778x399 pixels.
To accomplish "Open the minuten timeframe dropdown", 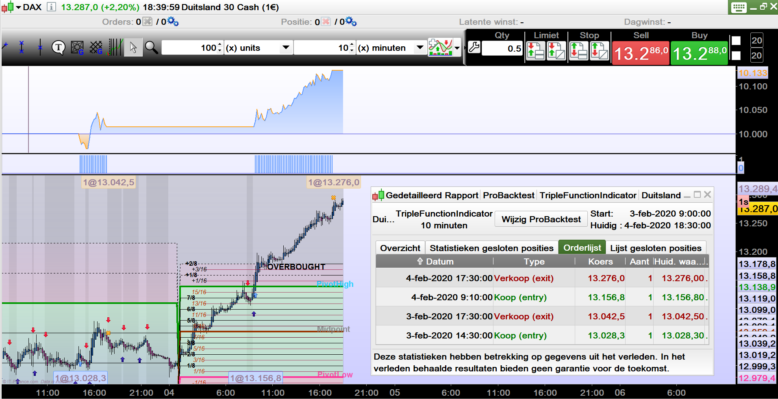I will click(x=420, y=48).
